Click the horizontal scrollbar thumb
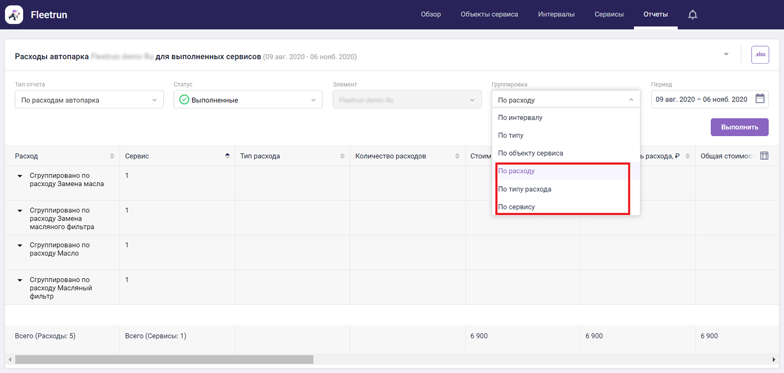 point(164,360)
